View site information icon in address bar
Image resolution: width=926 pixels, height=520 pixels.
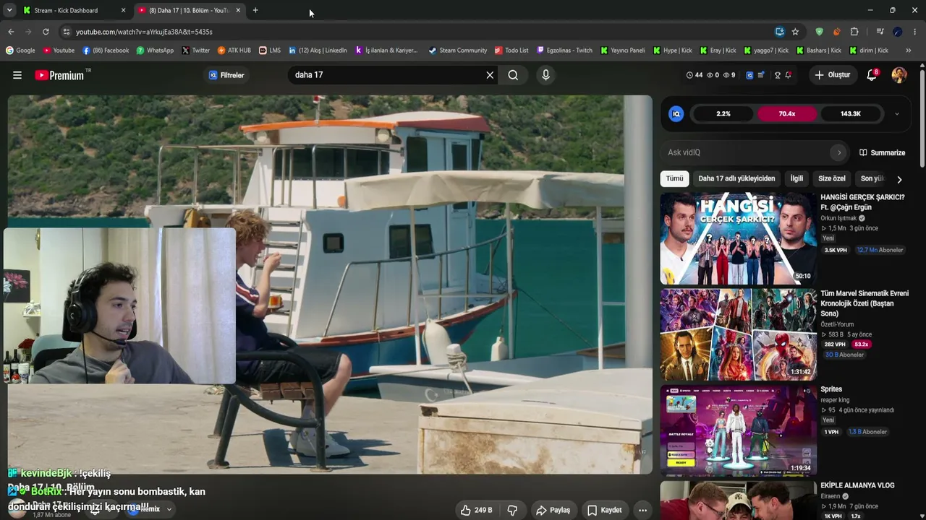pyautogui.click(x=67, y=32)
